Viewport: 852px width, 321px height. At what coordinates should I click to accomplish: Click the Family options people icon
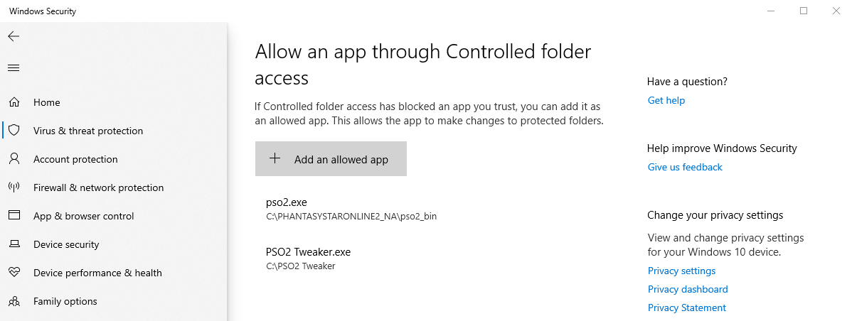pos(14,301)
